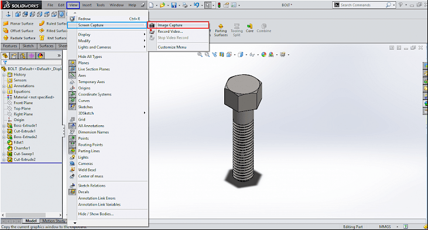Toggle visibility of Axes
The width and height of the screenshot is (428, 230).
72,75
